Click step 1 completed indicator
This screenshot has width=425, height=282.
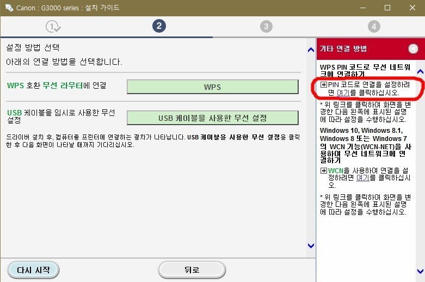click(53, 27)
